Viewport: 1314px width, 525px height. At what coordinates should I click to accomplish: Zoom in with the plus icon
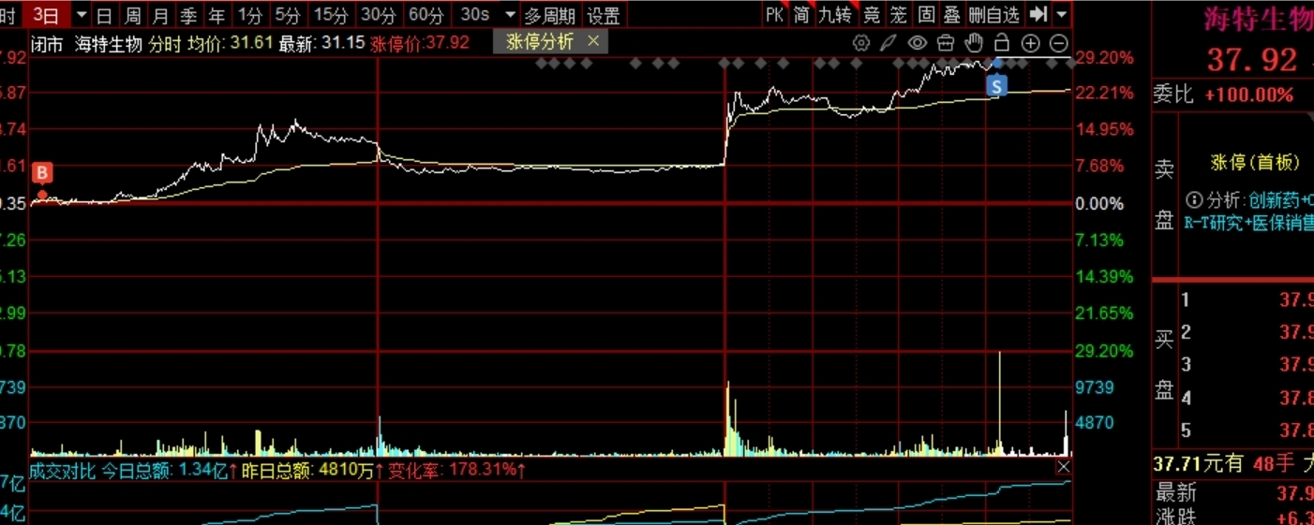click(x=1030, y=43)
